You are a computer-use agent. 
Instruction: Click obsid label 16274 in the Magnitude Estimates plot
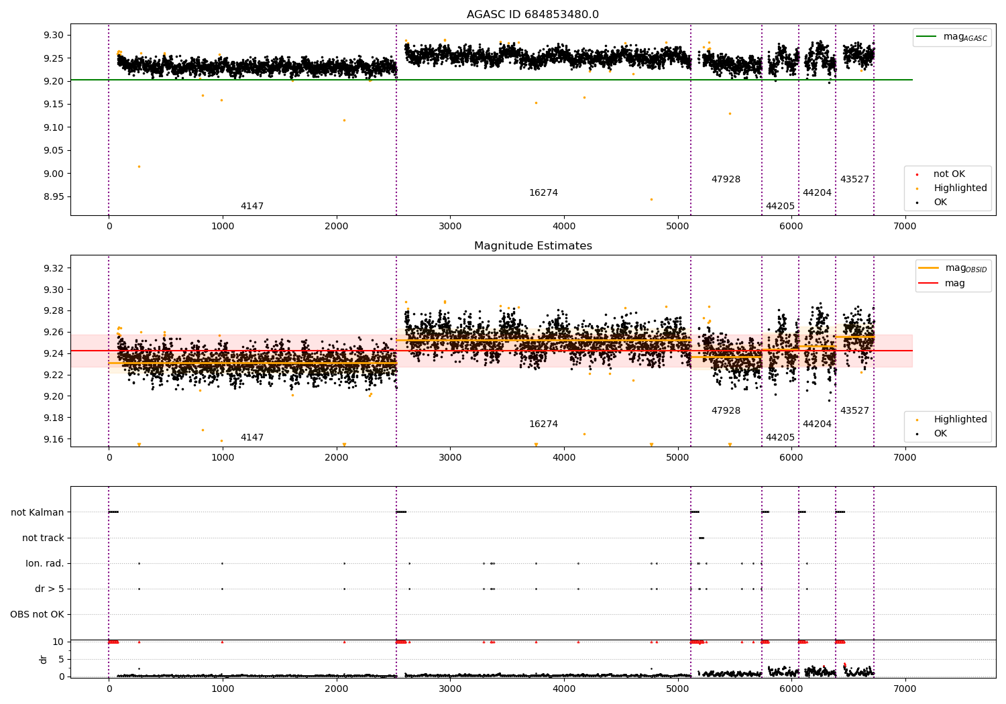pyautogui.click(x=543, y=424)
